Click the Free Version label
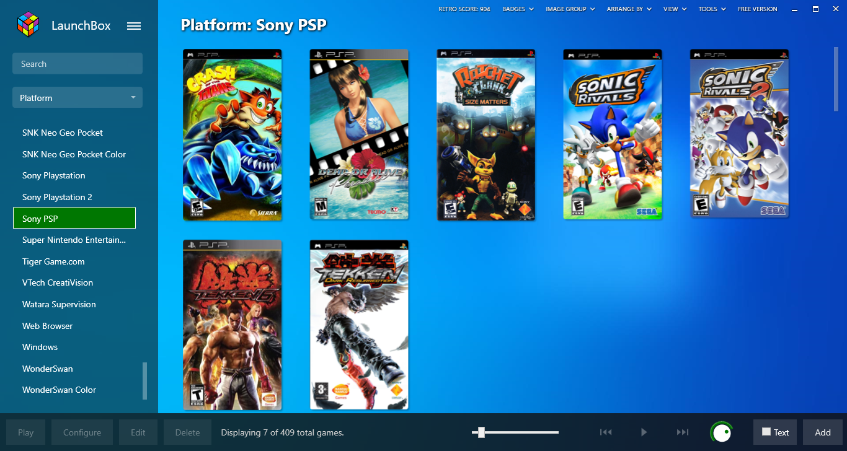The height and width of the screenshot is (451, 847). tap(757, 9)
